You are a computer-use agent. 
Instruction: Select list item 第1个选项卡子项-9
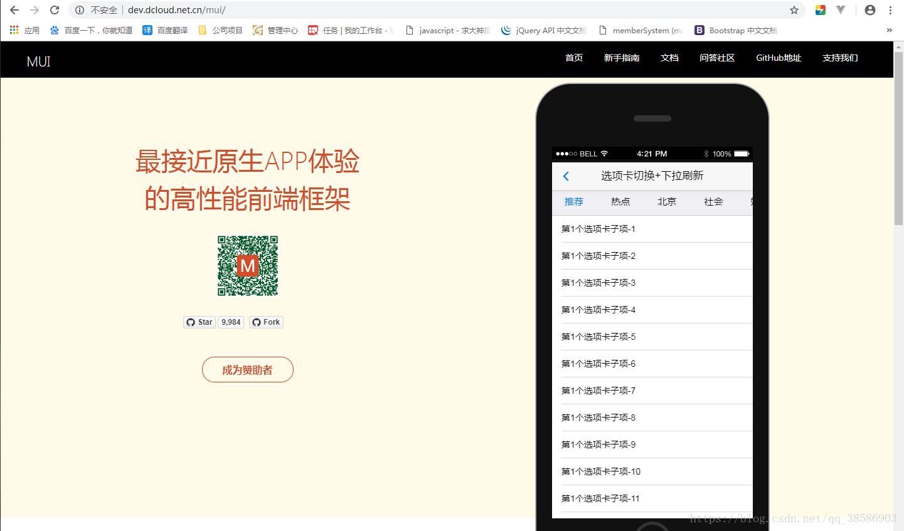(652, 444)
